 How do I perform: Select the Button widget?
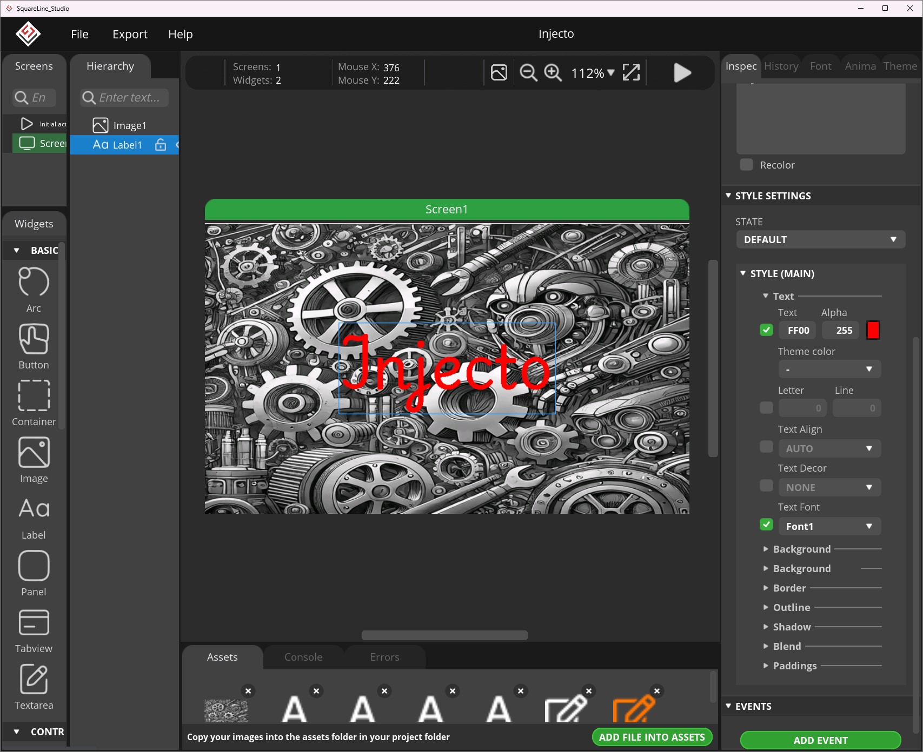point(34,347)
